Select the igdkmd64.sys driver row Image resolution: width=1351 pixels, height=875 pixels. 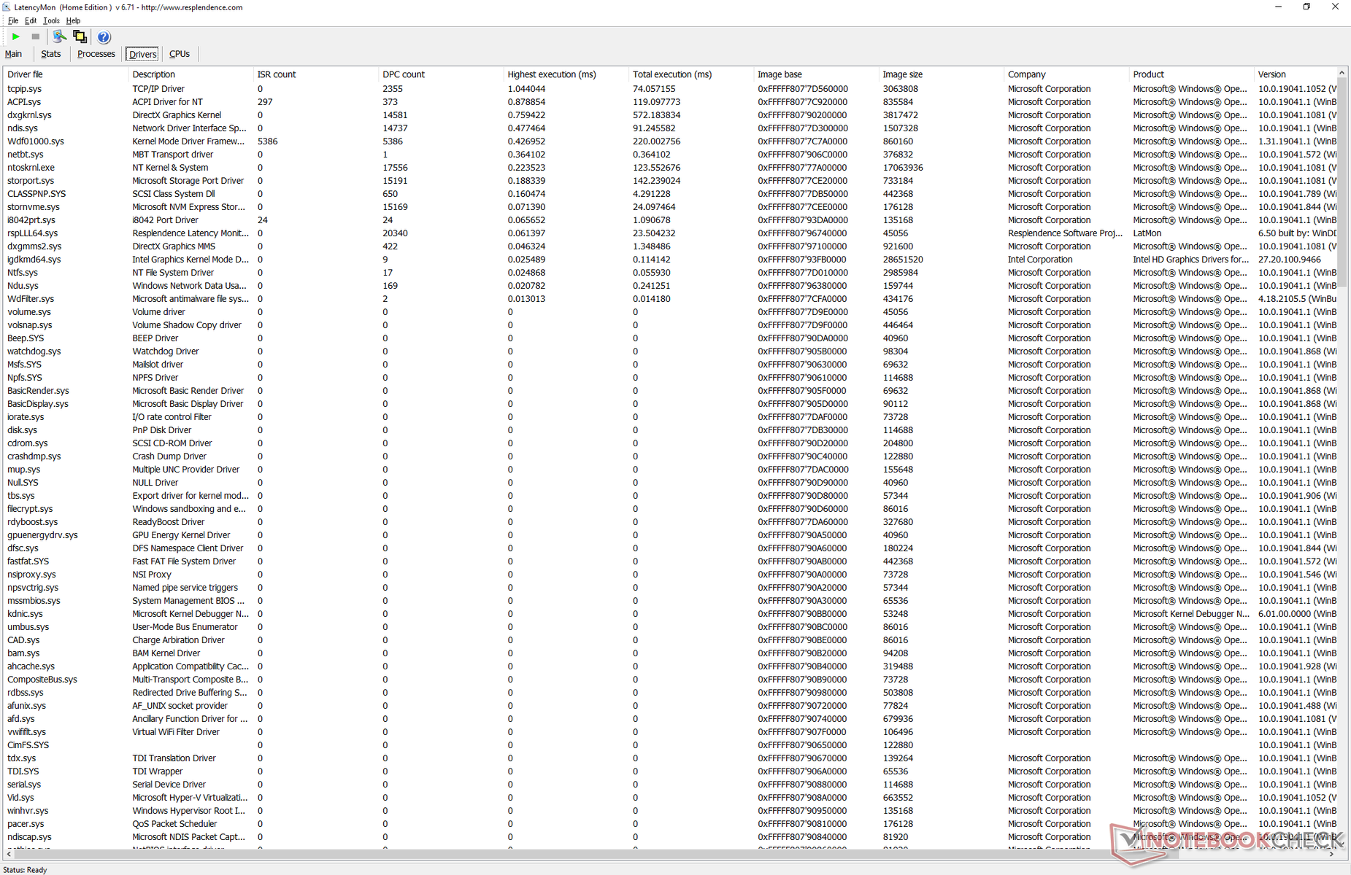click(670, 260)
